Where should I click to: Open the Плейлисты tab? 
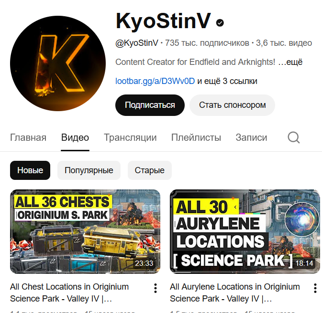196,137
